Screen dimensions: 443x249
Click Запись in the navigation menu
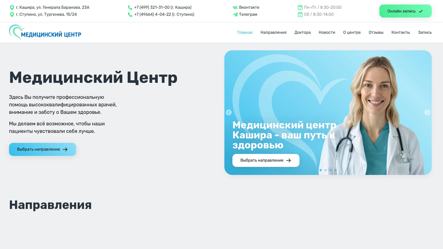click(425, 32)
